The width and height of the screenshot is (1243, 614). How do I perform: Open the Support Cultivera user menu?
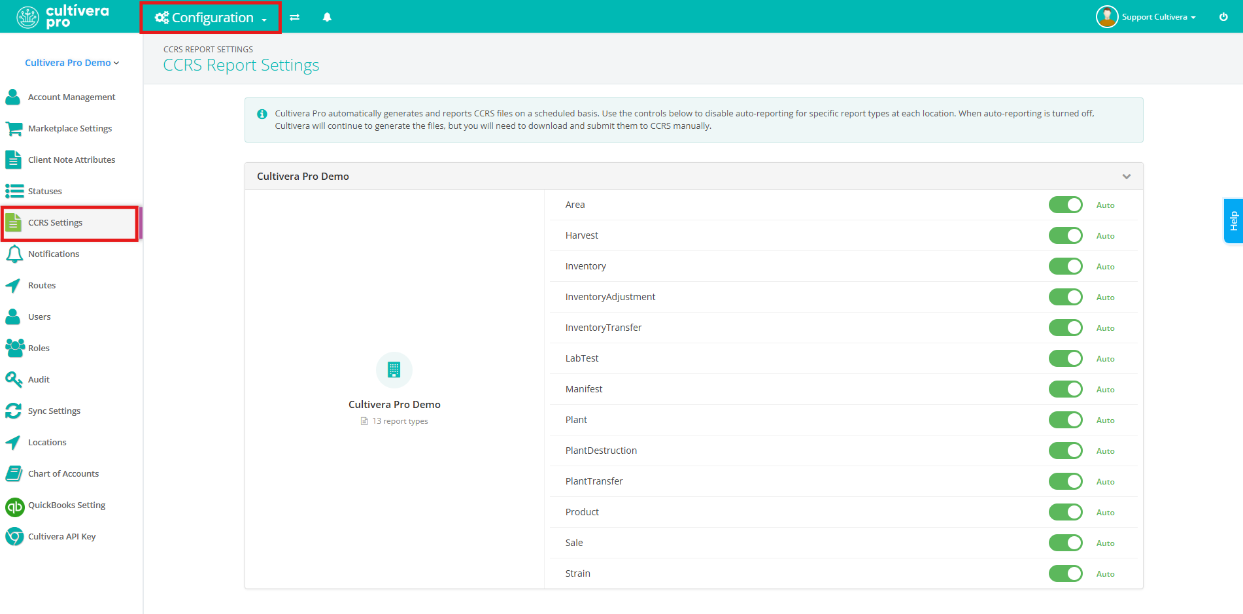tap(1159, 17)
